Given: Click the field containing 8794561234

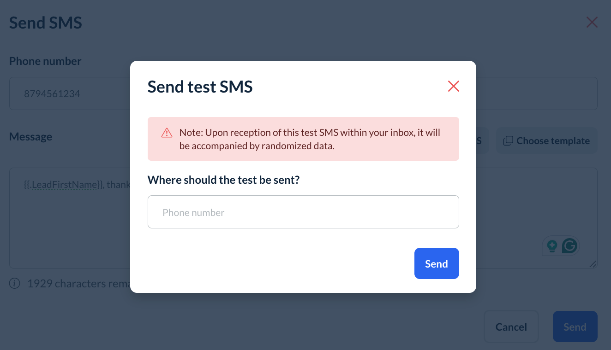Looking at the screenshot, I should (69, 94).
